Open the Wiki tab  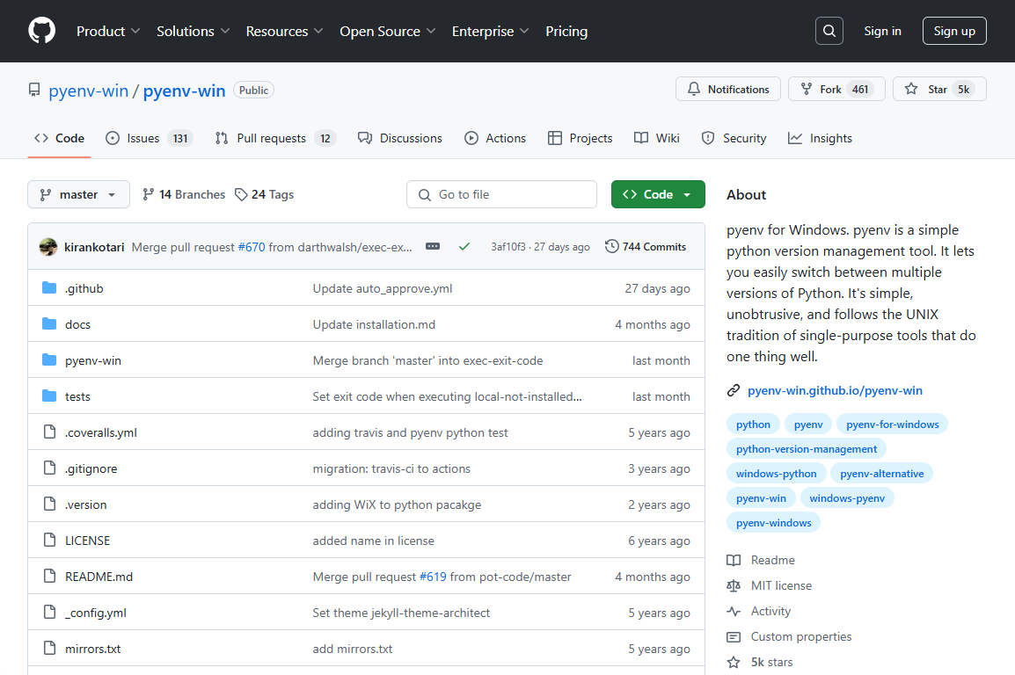[x=657, y=138]
